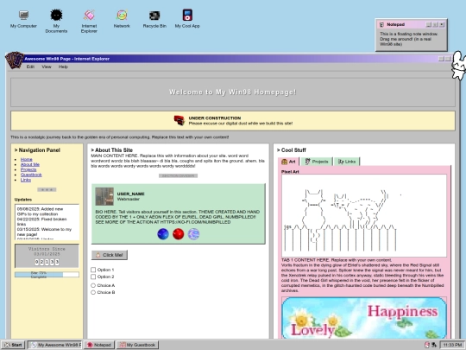Open the View menu
The width and height of the screenshot is (466, 350).
[47, 67]
